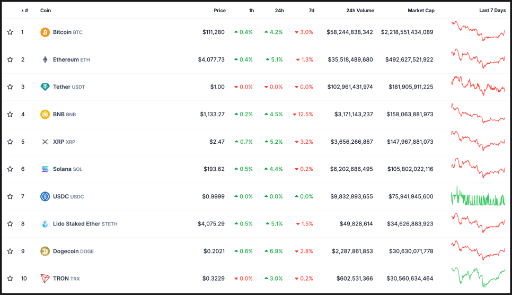Click the Dogecoin logo icon
The image size is (512, 295).
click(x=45, y=251)
